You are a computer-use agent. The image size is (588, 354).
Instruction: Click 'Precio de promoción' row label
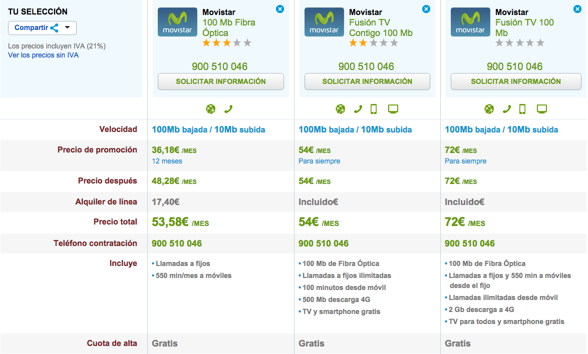click(97, 149)
